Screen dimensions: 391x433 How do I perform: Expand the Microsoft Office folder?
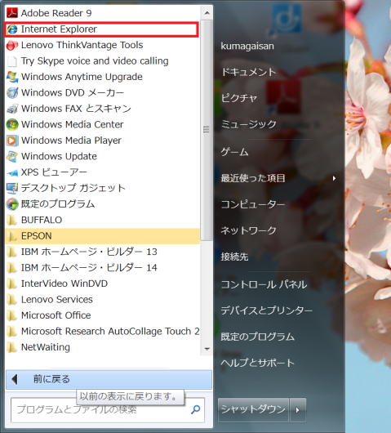pyautogui.click(x=102, y=315)
